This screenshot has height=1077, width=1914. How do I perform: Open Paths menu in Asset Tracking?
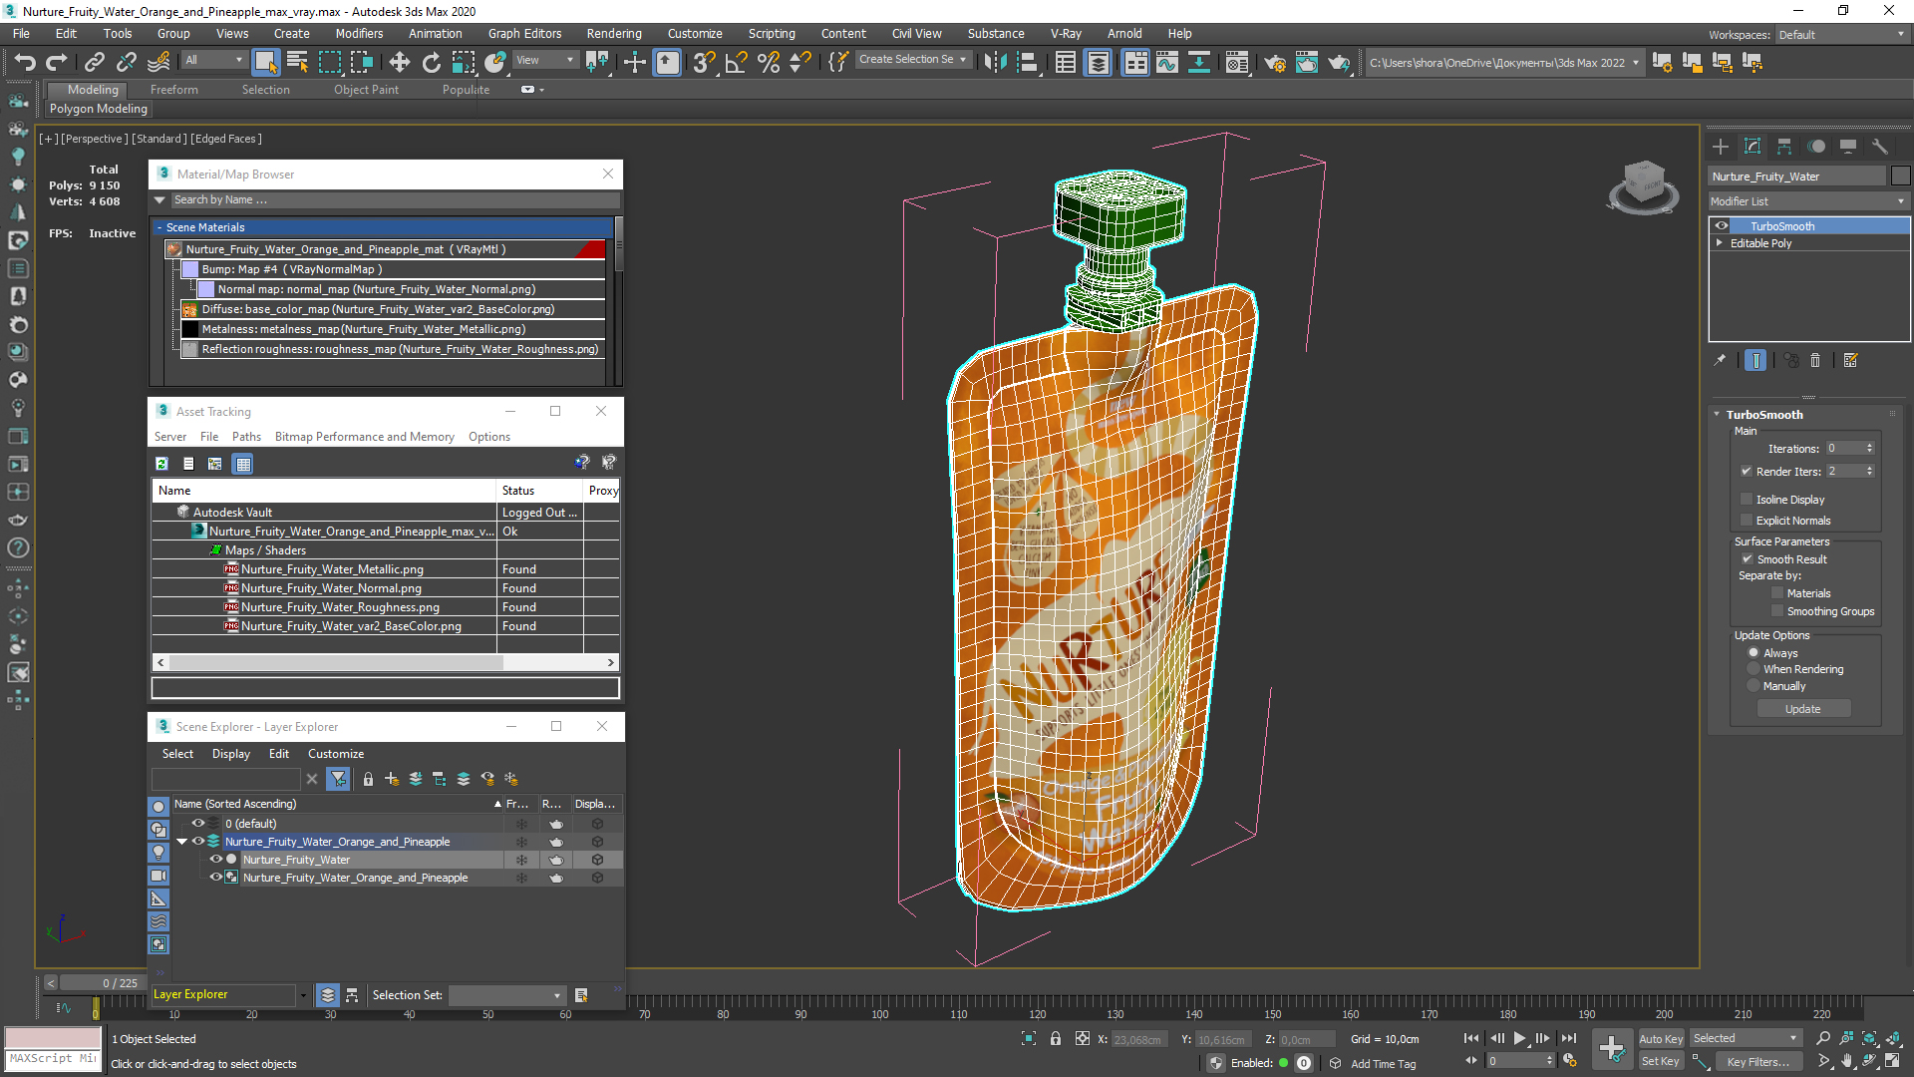click(x=246, y=437)
